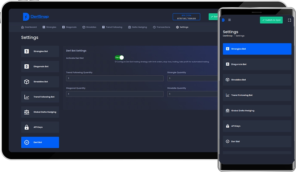Click the Diagonals Bot icon in mobile list
The image size is (296, 172).
(228, 64)
